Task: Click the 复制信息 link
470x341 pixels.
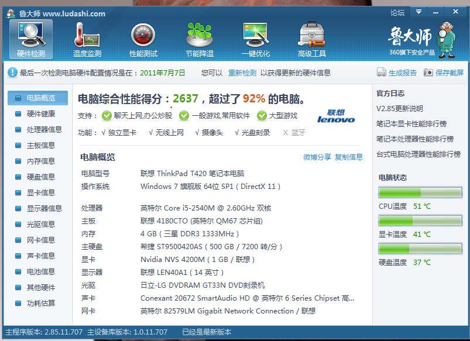Action: [x=349, y=157]
